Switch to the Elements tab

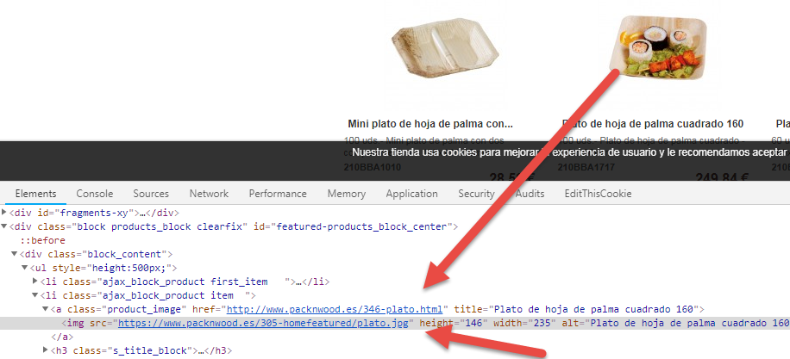coord(35,194)
